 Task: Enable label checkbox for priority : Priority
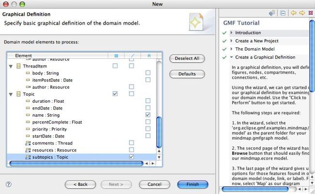(148, 128)
